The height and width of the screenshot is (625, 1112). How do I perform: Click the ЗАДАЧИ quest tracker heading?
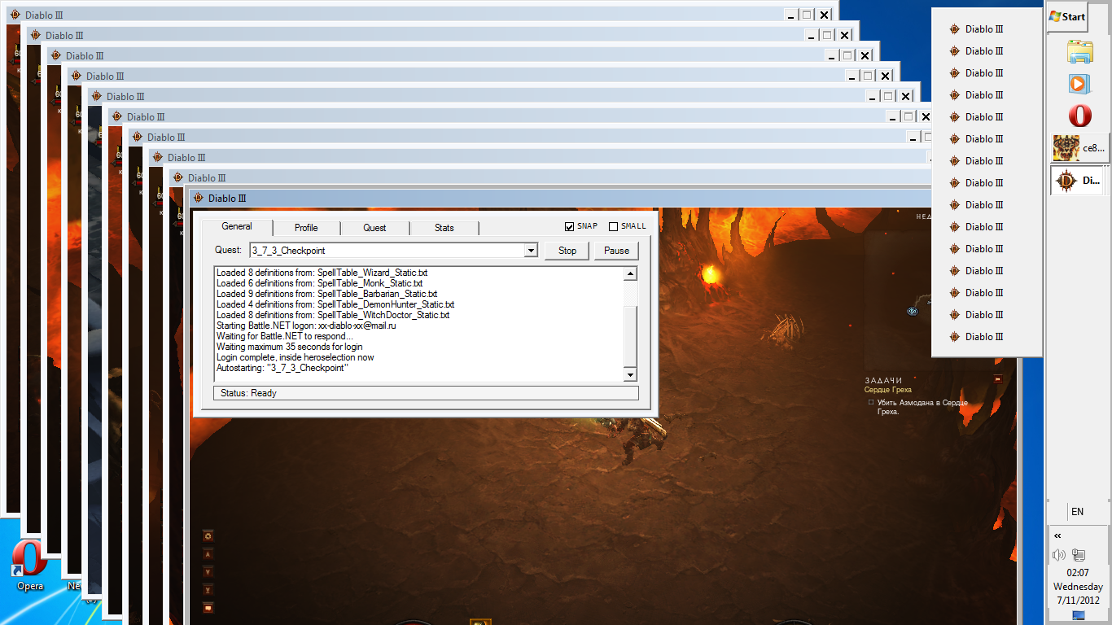(x=883, y=380)
